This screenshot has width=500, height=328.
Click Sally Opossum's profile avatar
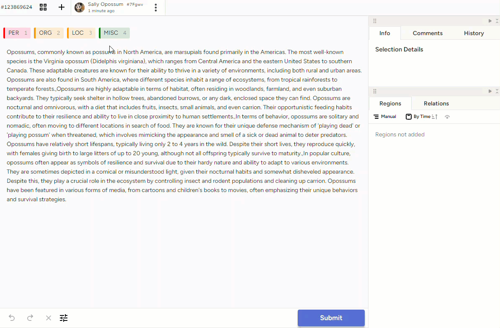(x=79, y=8)
